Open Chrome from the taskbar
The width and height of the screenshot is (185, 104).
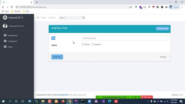click(x=70, y=101)
